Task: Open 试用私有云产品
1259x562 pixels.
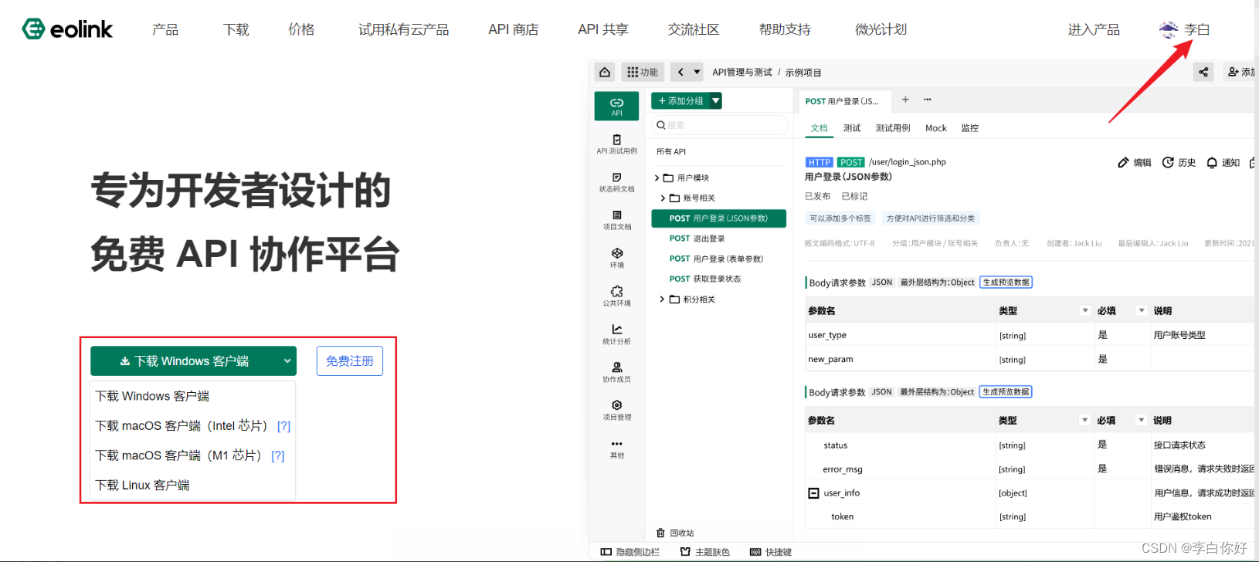Action: click(x=403, y=29)
